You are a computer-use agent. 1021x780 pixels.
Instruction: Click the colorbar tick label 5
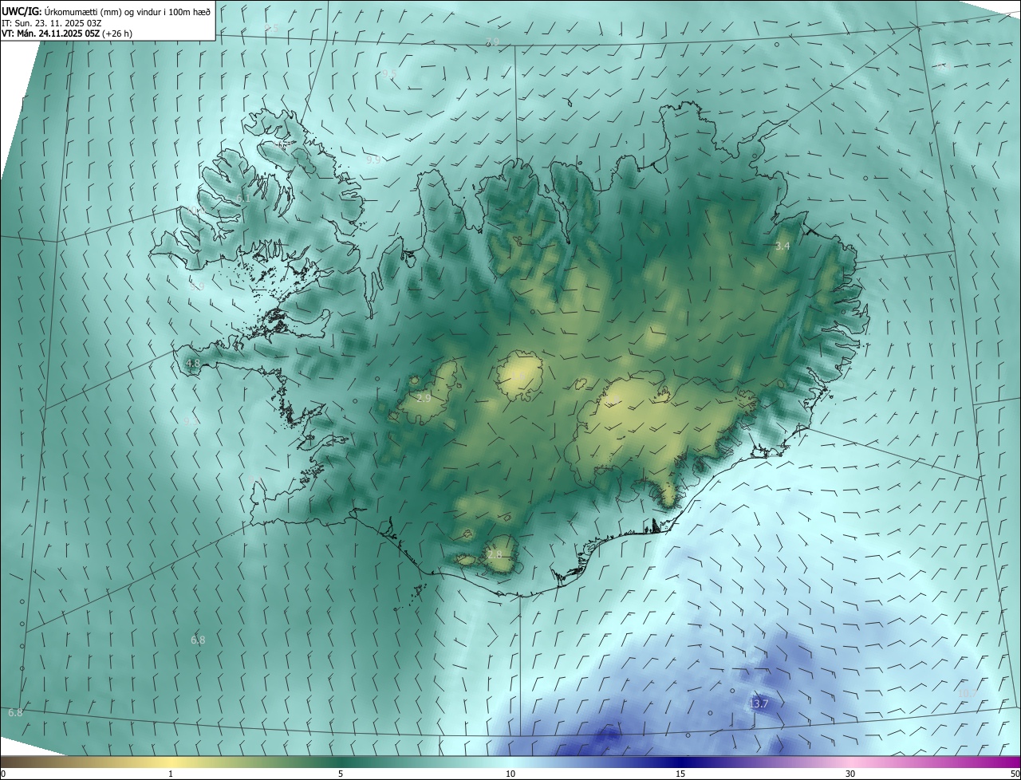click(x=341, y=774)
